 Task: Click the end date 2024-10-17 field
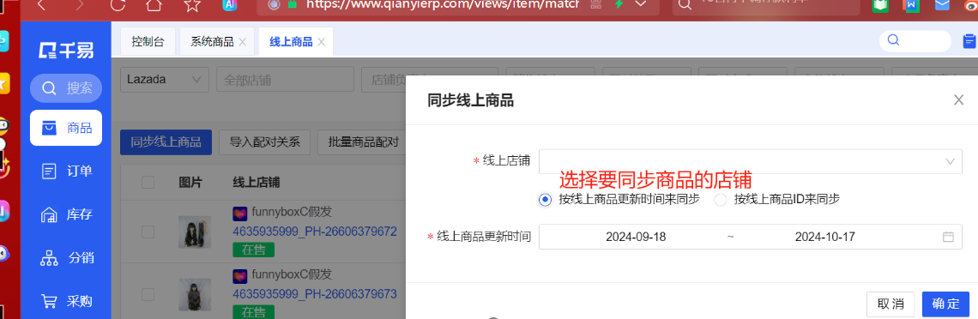[824, 237]
